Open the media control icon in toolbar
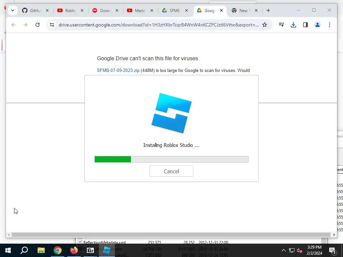Screen dimensions: 343x257 pyautogui.click(x=281, y=25)
